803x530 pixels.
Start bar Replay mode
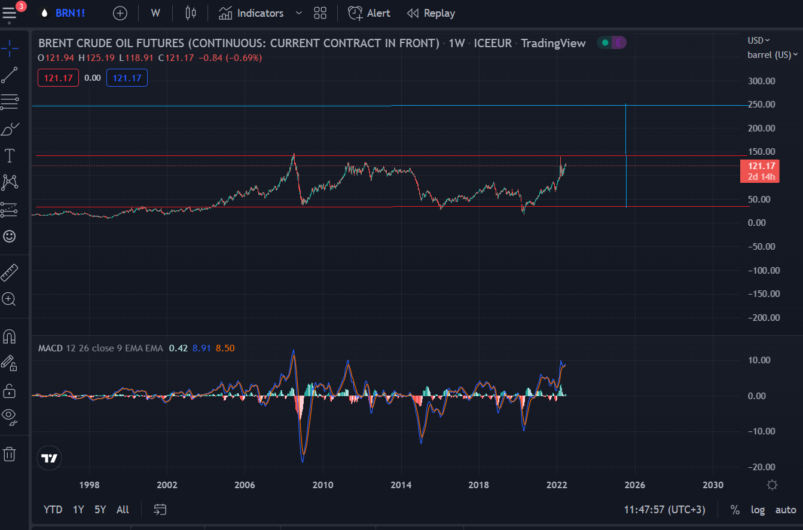click(x=430, y=13)
